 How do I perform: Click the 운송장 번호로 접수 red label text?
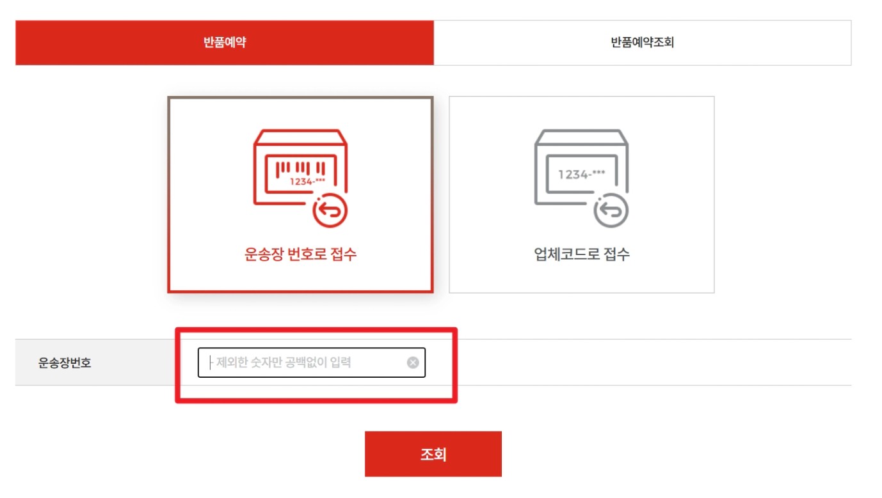coord(300,254)
